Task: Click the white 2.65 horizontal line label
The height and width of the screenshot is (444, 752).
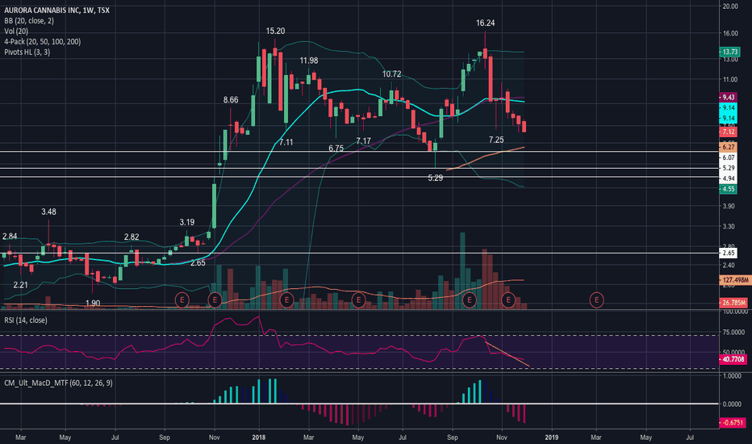Action: click(x=729, y=253)
